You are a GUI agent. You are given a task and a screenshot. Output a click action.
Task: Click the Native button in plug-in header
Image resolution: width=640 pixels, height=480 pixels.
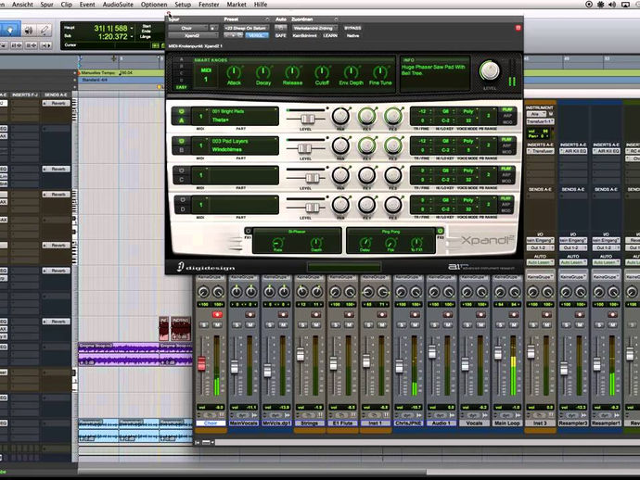click(352, 35)
